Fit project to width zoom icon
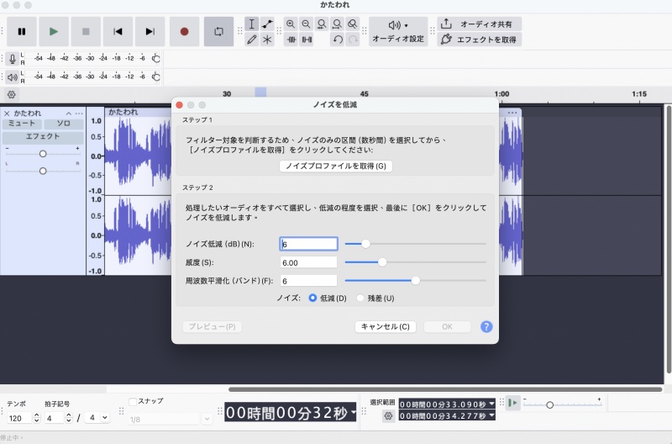The image size is (672, 444). [338, 24]
